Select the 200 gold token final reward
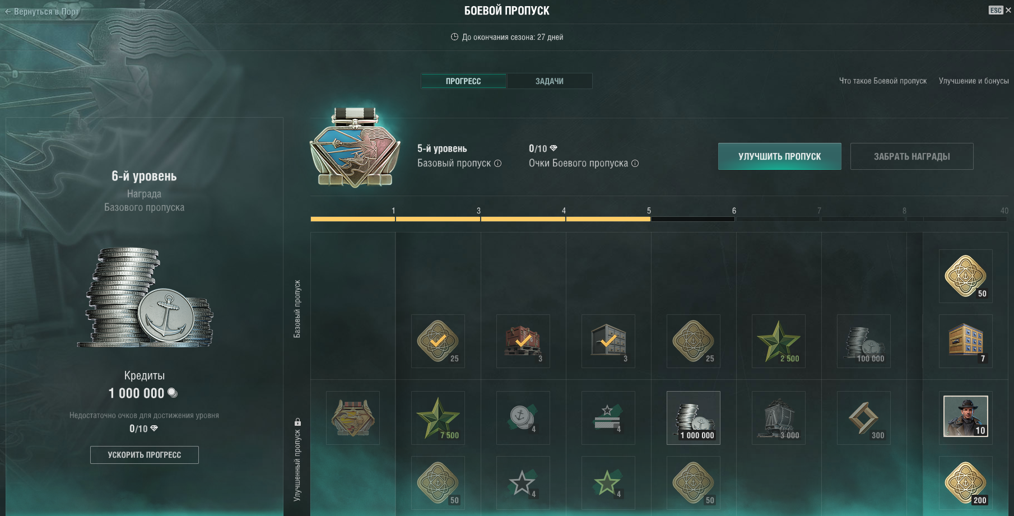Image resolution: width=1014 pixels, height=516 pixels. tap(966, 482)
